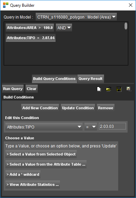Close the Query Builder window
Image resolution: width=136 pixels, height=198 pixels.
click(131, 5)
